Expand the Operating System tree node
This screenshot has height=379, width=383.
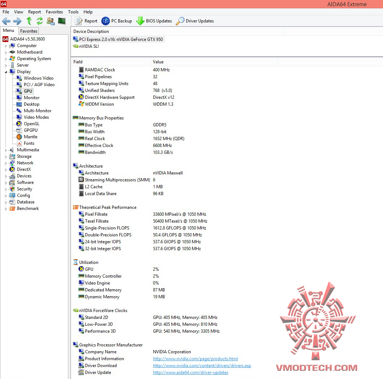(6, 59)
